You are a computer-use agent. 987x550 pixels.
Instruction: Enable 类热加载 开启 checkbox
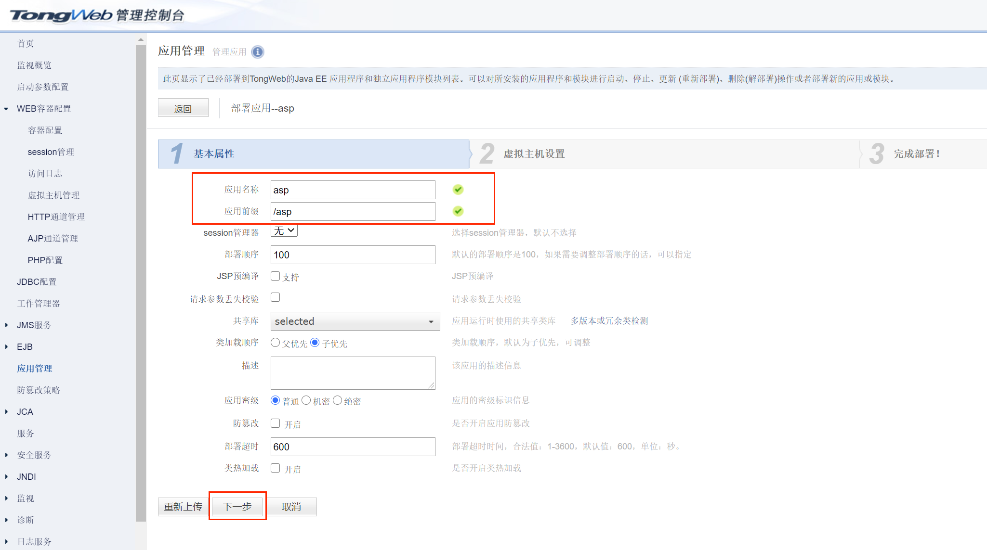(x=276, y=468)
